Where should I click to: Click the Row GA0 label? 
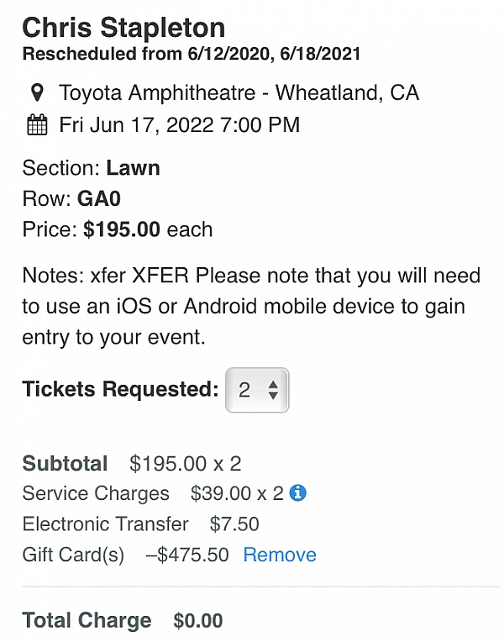point(71,199)
